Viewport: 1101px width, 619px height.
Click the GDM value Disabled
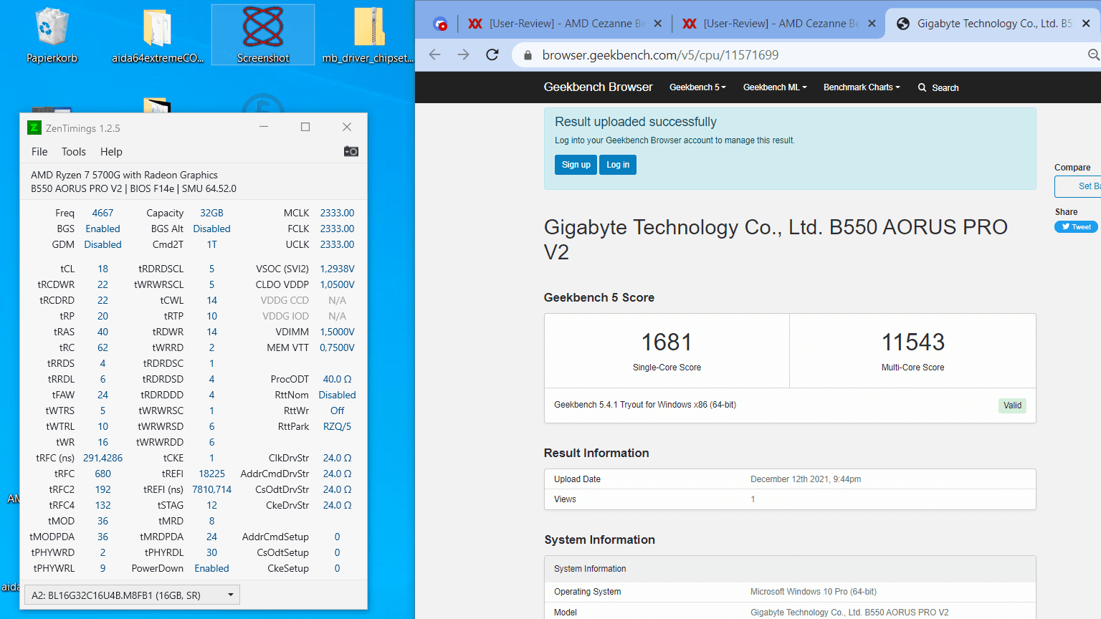pyautogui.click(x=103, y=244)
